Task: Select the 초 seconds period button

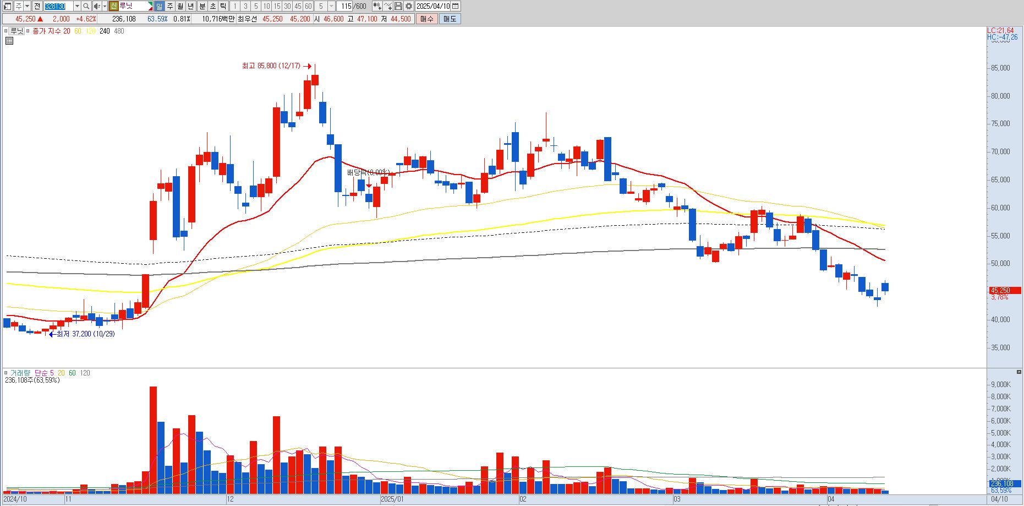Action: click(x=213, y=6)
